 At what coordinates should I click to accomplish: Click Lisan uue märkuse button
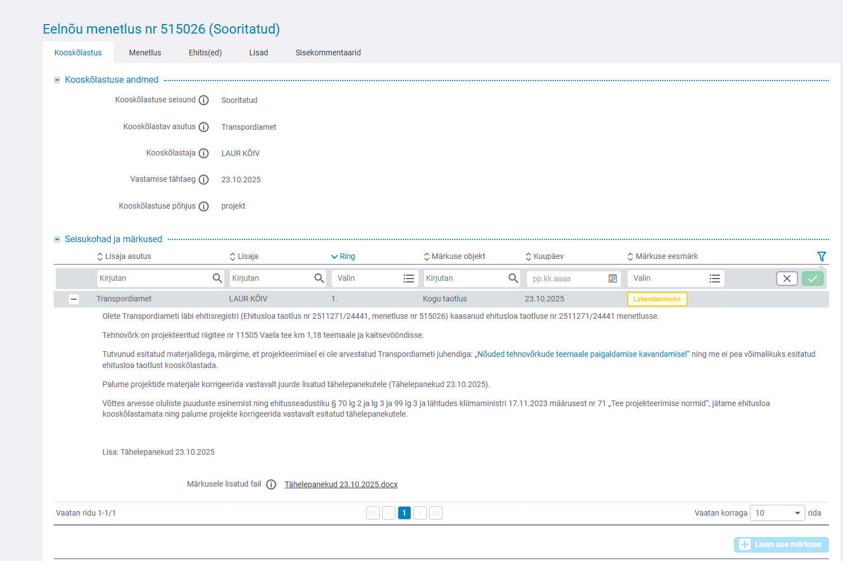[781, 544]
